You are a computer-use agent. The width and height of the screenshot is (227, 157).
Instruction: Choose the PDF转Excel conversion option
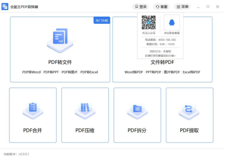[89, 72]
